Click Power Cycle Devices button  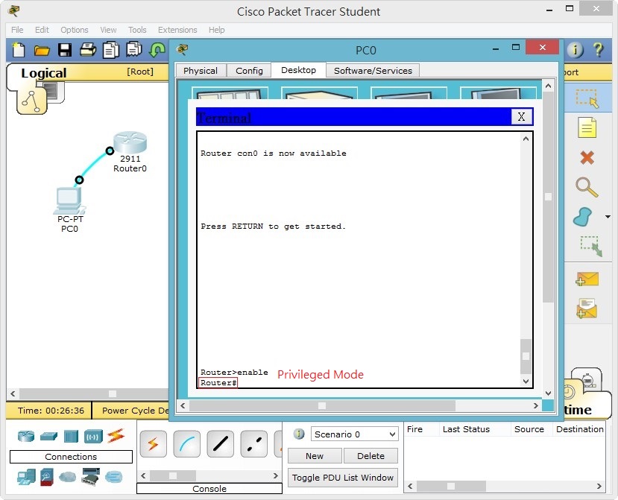pyautogui.click(x=135, y=411)
